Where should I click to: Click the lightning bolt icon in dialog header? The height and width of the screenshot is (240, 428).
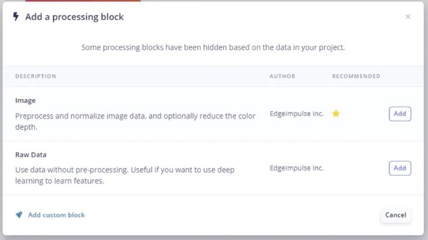click(16, 17)
